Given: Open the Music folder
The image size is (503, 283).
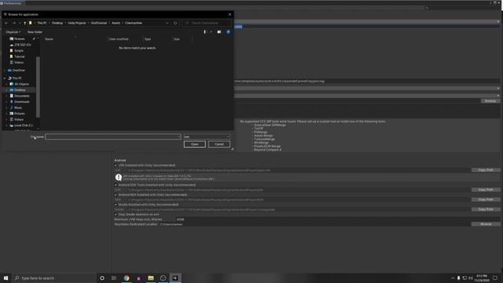Looking at the screenshot, I should coord(18,108).
